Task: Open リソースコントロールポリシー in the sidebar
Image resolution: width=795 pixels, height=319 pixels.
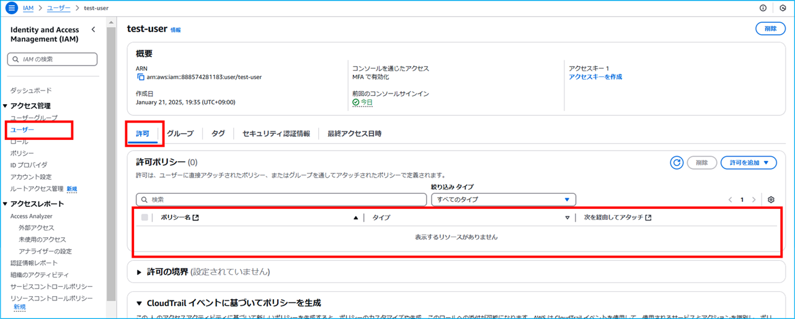Action: tap(51, 298)
